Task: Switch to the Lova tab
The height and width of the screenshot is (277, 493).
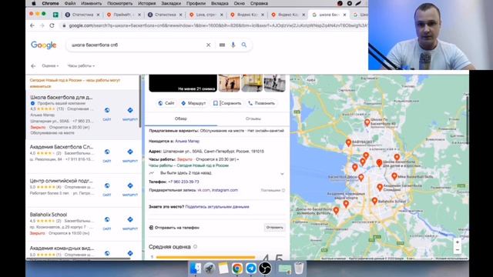Action: [206, 15]
